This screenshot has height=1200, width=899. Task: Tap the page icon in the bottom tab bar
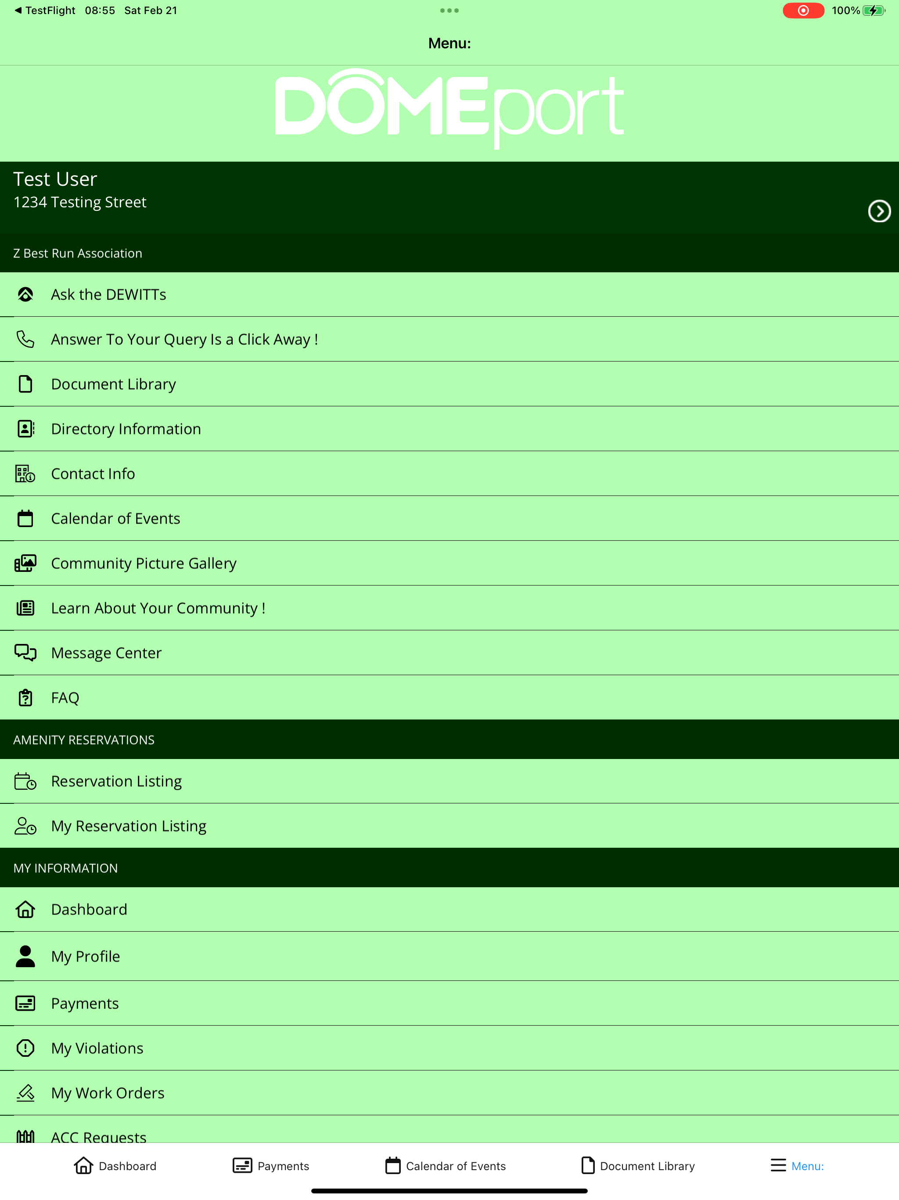coord(588,1165)
